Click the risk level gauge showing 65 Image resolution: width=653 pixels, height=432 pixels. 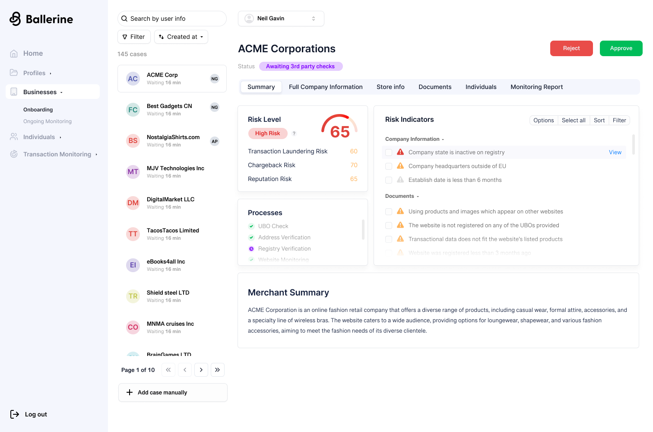(x=340, y=127)
